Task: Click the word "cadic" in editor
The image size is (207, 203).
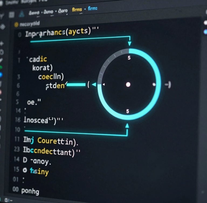Action: (x=38, y=59)
